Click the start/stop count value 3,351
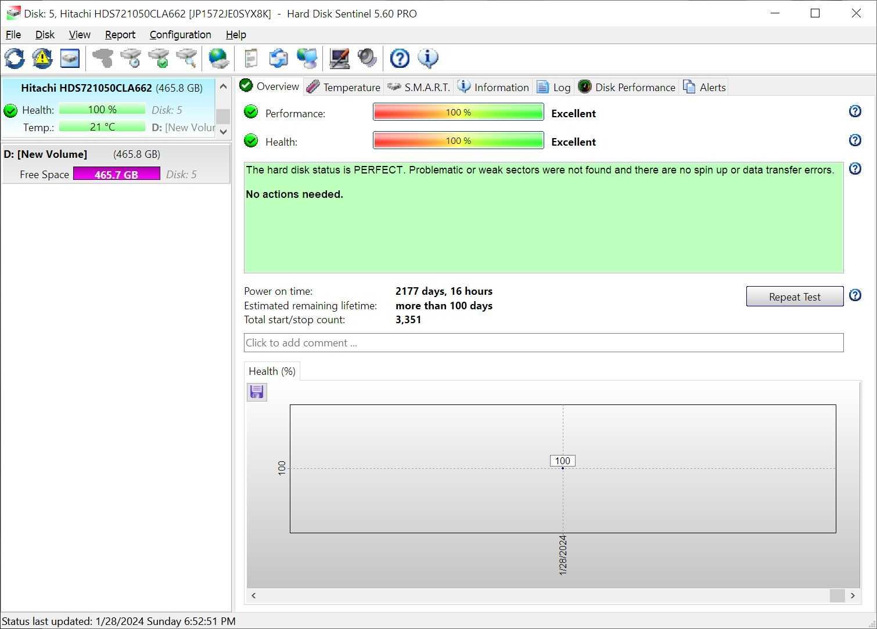Viewport: 877px width, 629px height. click(408, 320)
